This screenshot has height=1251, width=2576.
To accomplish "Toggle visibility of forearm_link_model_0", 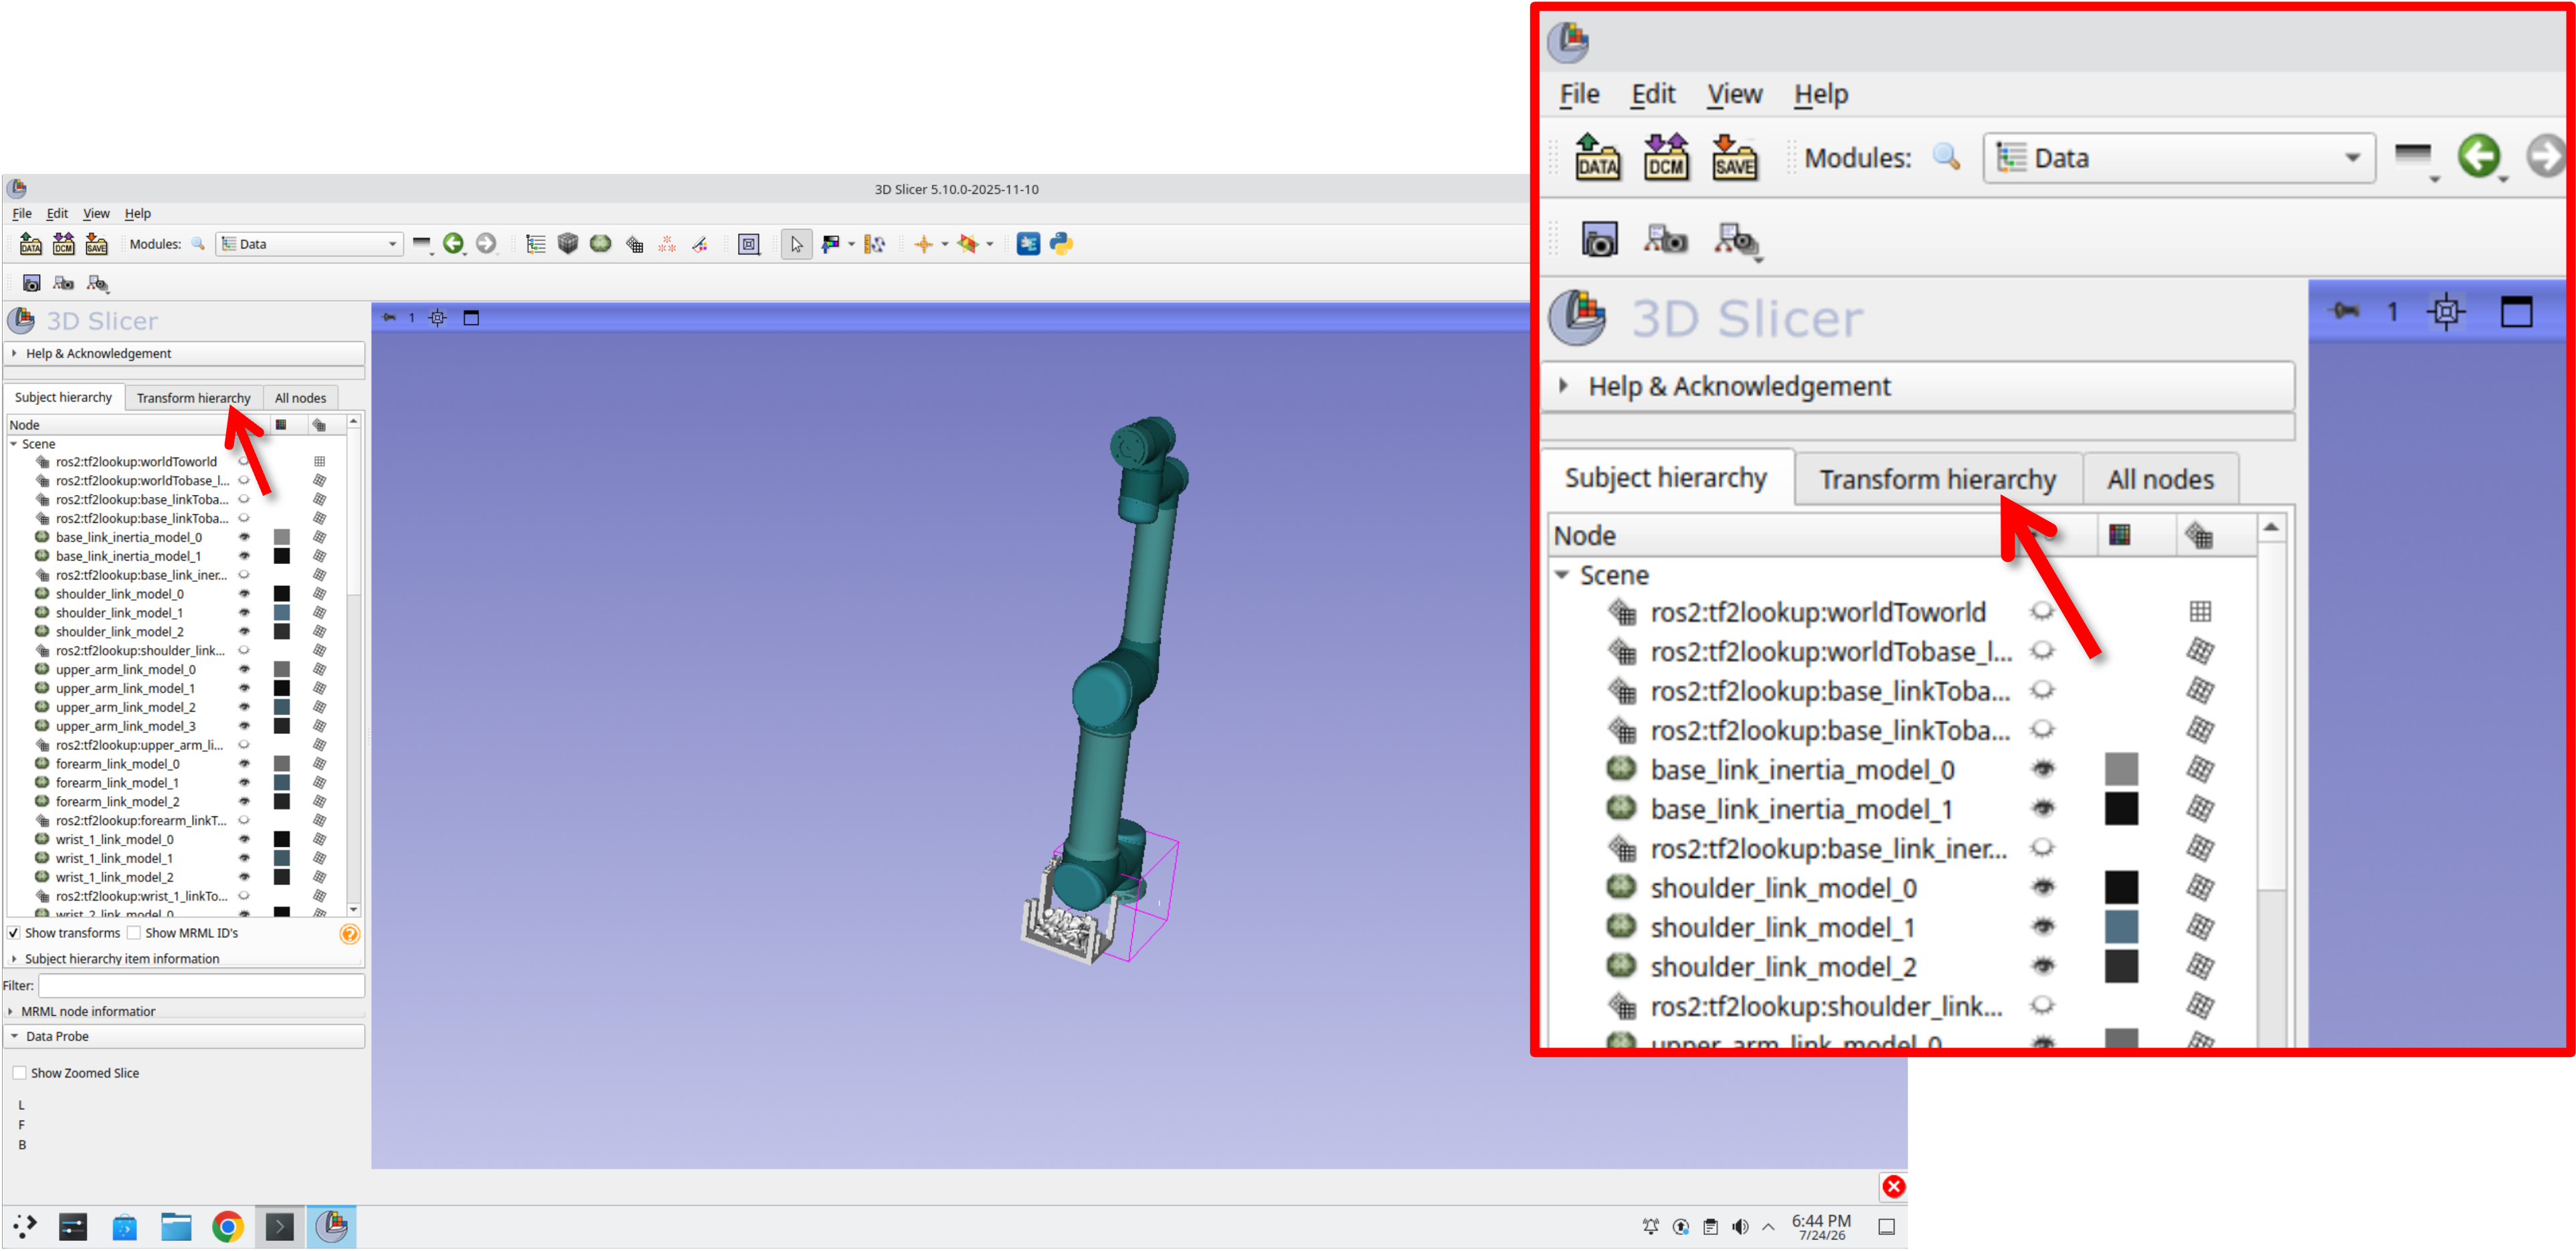I will tap(244, 764).
